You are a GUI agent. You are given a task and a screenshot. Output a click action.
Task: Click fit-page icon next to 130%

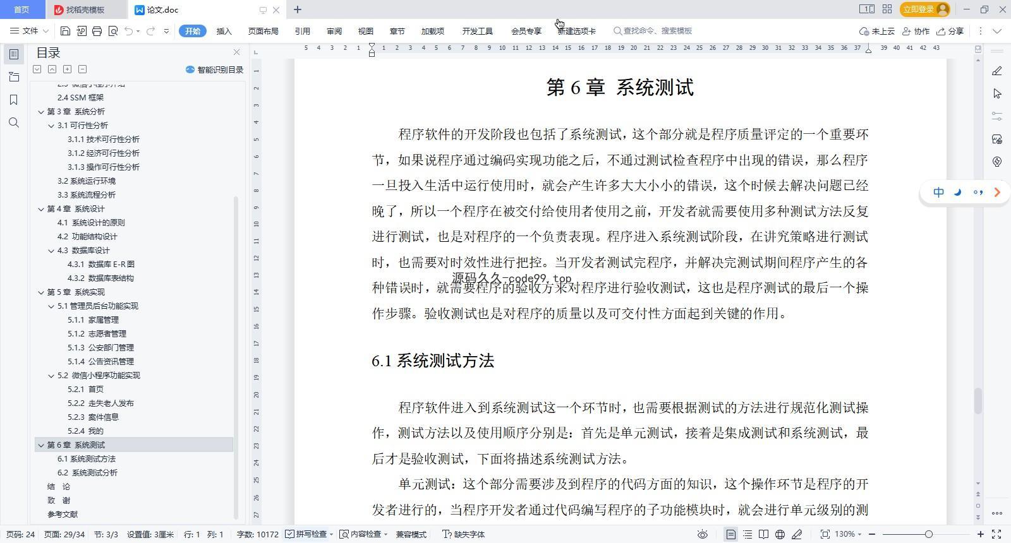point(825,534)
